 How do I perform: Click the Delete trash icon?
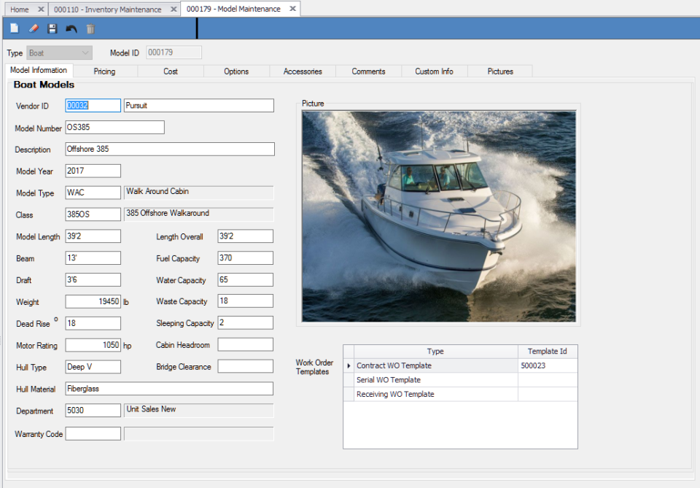tap(90, 28)
